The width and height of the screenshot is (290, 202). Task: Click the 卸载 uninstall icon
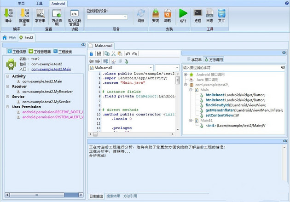point(168,14)
